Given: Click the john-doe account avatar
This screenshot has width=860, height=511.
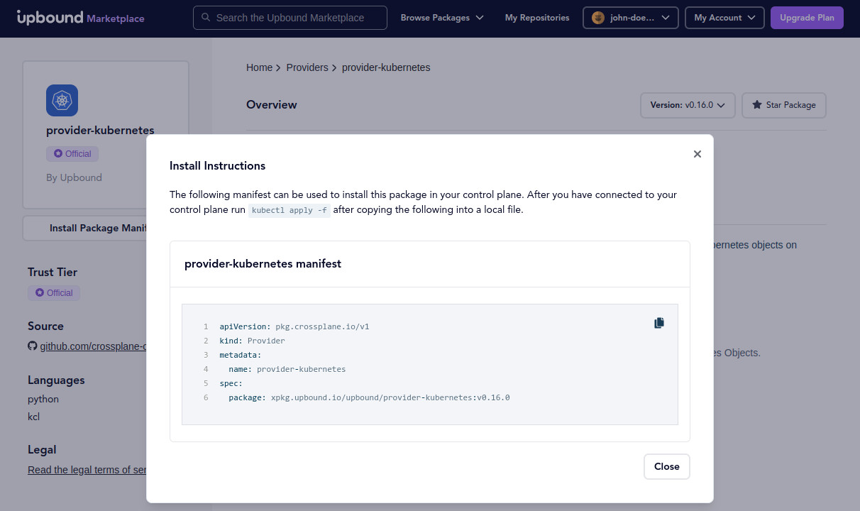Looking at the screenshot, I should pos(598,18).
